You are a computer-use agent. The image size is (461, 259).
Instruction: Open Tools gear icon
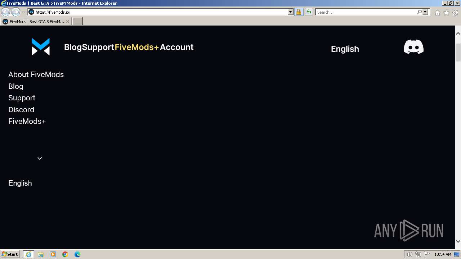(x=455, y=13)
